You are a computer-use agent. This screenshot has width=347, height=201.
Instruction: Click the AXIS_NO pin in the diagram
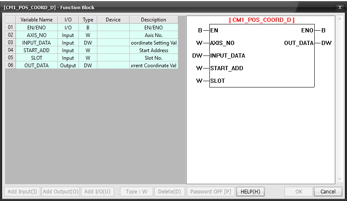pos(222,43)
